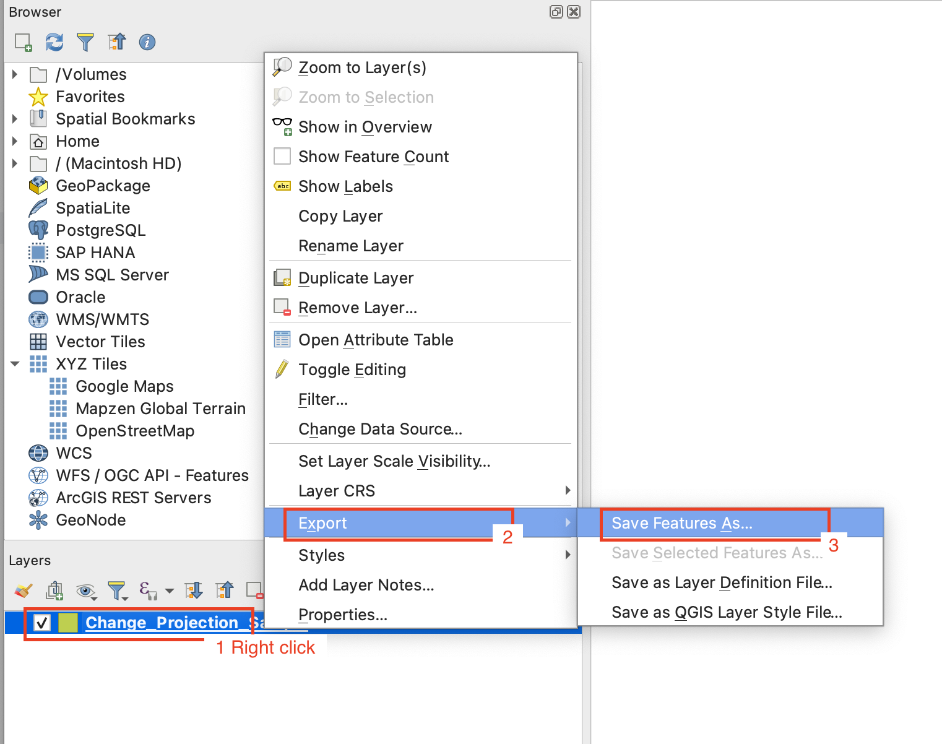This screenshot has height=744, width=942.
Task: Click the Refresh icon in Browser toolbar
Action: point(54,42)
